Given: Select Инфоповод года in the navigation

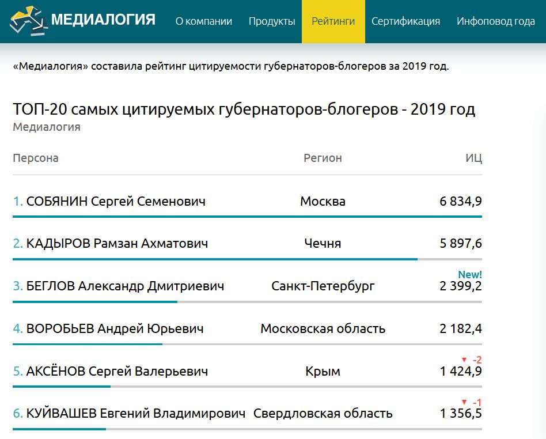Looking at the screenshot, I should click(x=496, y=21).
